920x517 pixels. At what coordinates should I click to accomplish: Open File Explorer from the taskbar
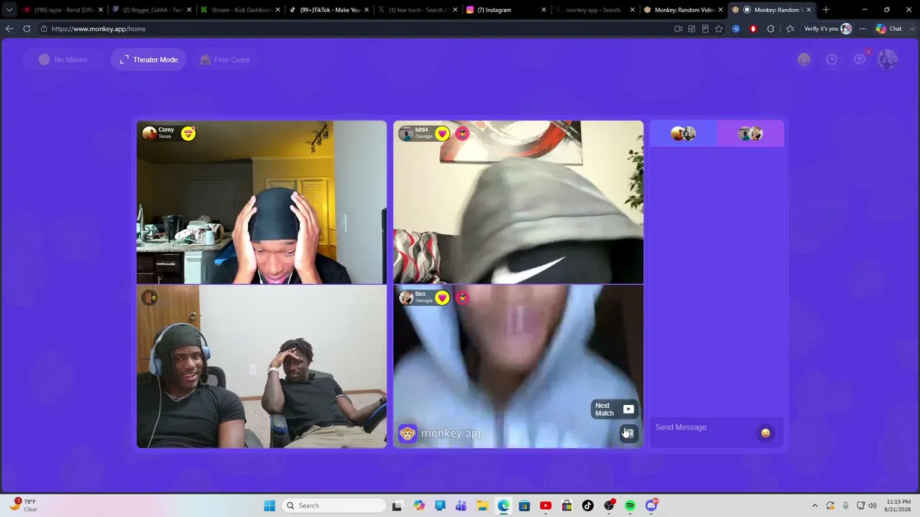tap(482, 506)
